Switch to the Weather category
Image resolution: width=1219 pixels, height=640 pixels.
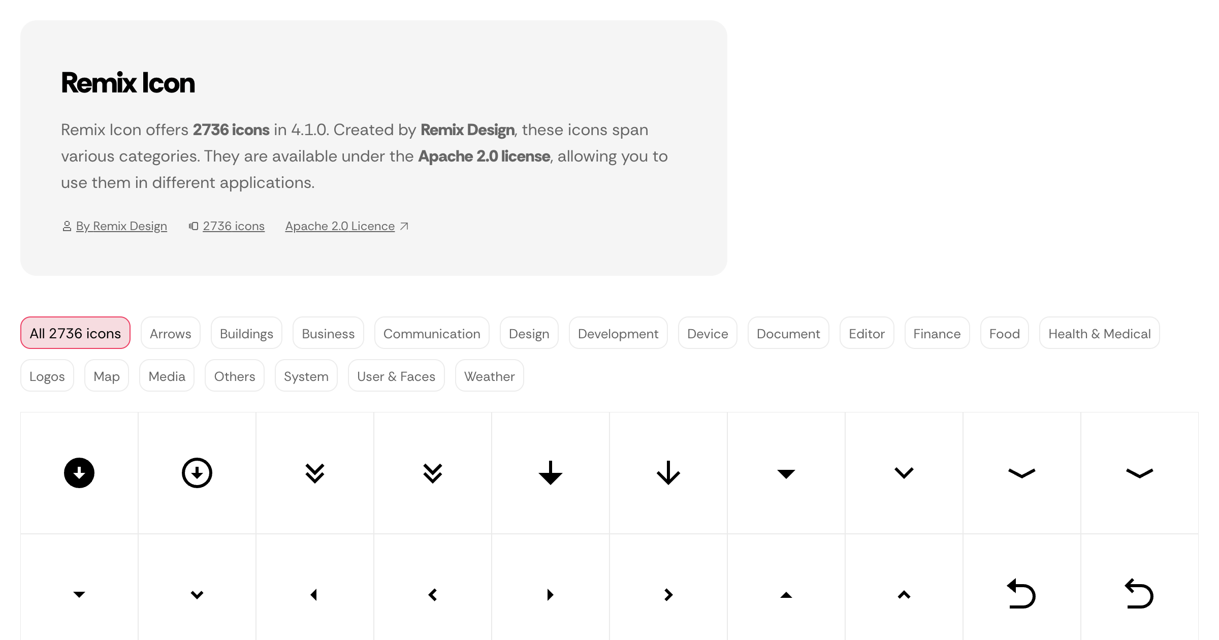pos(489,376)
